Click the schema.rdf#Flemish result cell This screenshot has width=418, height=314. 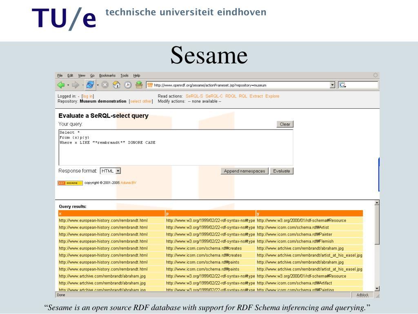[x=309, y=241]
